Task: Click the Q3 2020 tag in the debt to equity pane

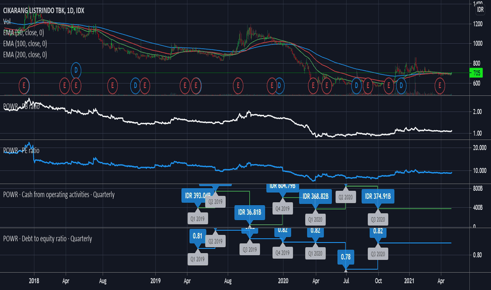Action: (378, 254)
